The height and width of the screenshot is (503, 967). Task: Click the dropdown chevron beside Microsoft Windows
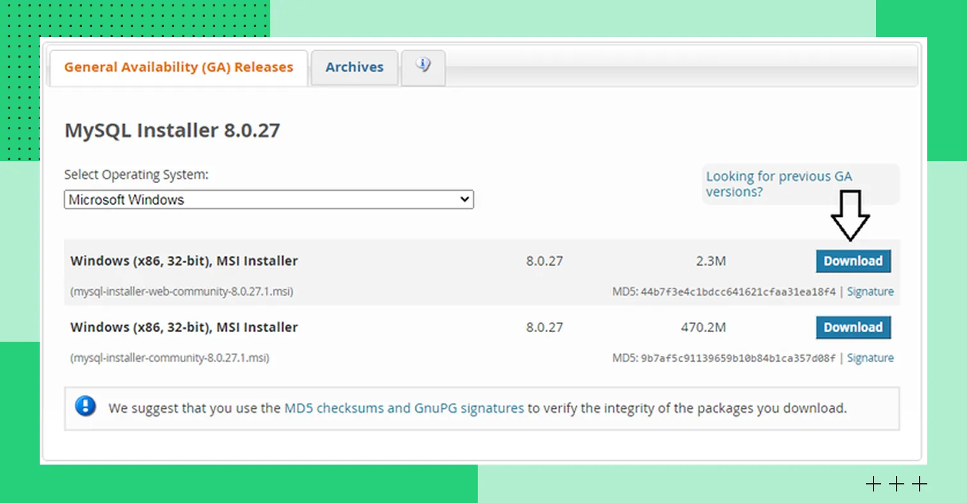464,200
